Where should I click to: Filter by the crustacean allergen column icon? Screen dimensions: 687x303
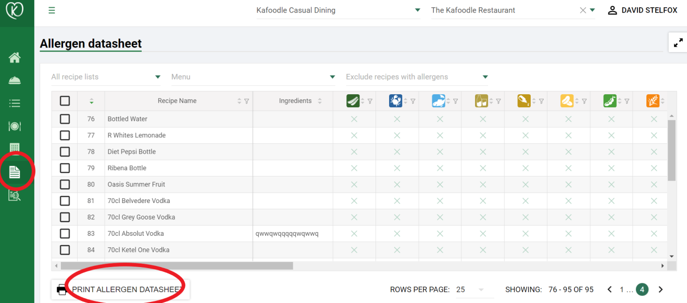(x=396, y=101)
